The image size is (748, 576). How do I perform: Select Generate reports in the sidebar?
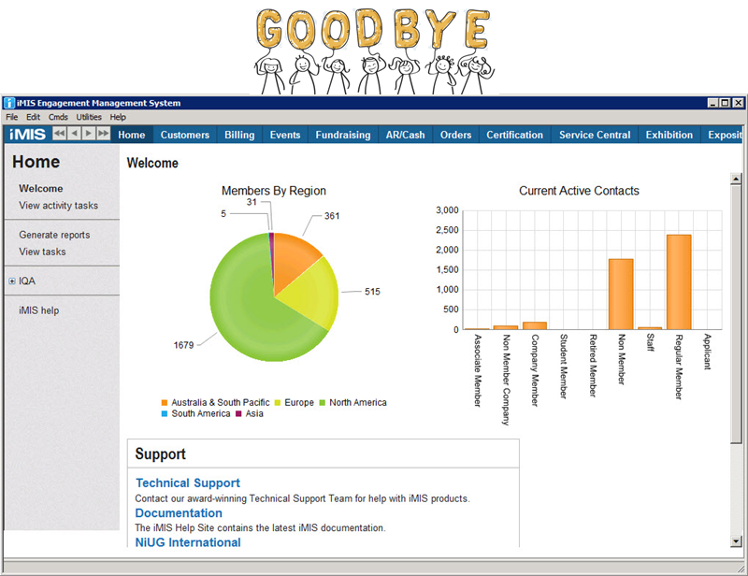(x=54, y=235)
